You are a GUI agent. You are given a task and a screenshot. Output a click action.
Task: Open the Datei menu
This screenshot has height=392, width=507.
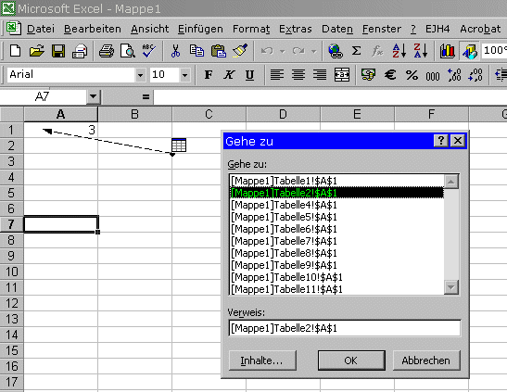[x=41, y=29]
